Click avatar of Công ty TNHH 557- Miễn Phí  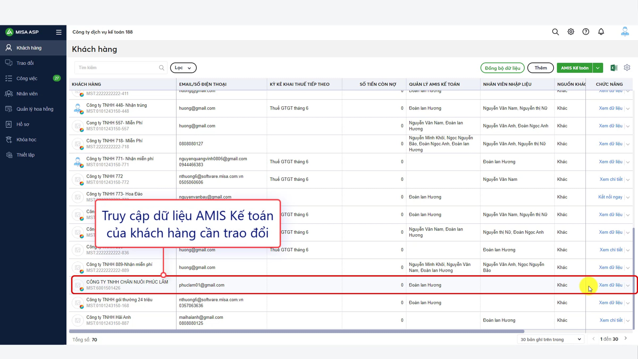(78, 126)
